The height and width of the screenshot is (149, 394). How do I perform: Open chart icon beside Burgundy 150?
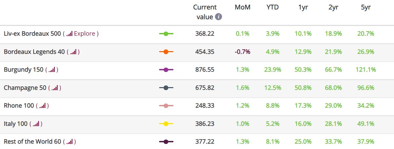click(x=52, y=70)
